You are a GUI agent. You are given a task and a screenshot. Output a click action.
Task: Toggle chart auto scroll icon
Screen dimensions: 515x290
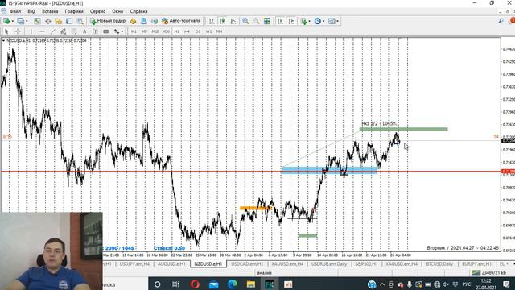point(280,21)
